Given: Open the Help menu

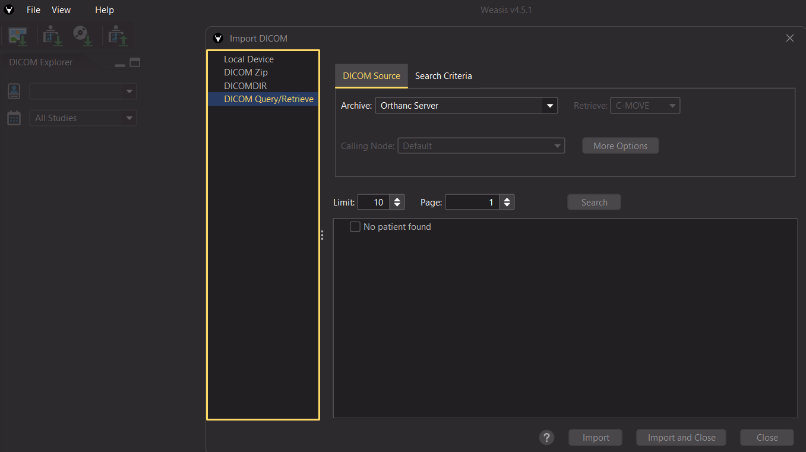Looking at the screenshot, I should coord(105,10).
